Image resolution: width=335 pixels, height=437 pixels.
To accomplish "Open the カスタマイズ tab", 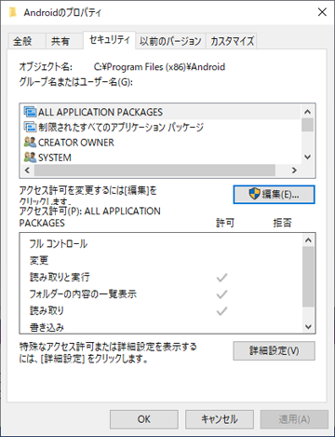I will point(232,41).
